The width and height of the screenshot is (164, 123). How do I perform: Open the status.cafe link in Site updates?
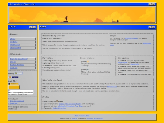pyautogui.click(x=135, y=64)
